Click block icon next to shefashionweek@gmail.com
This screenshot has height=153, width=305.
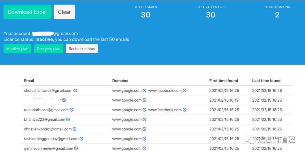(x=75, y=91)
